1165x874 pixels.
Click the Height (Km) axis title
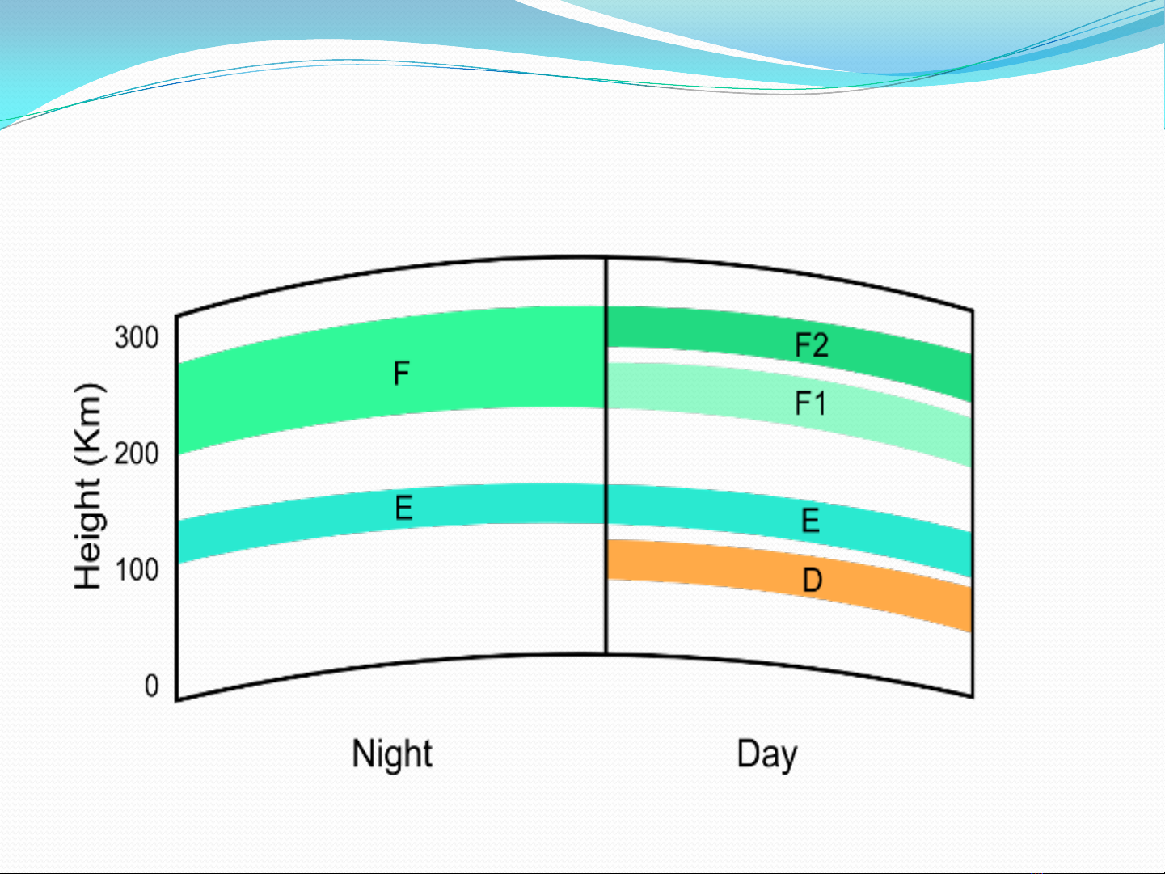point(88,486)
